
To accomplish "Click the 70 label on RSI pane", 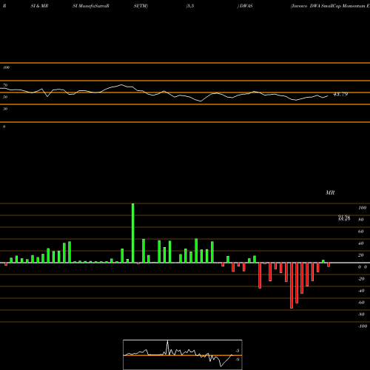I will tap(5, 85).
